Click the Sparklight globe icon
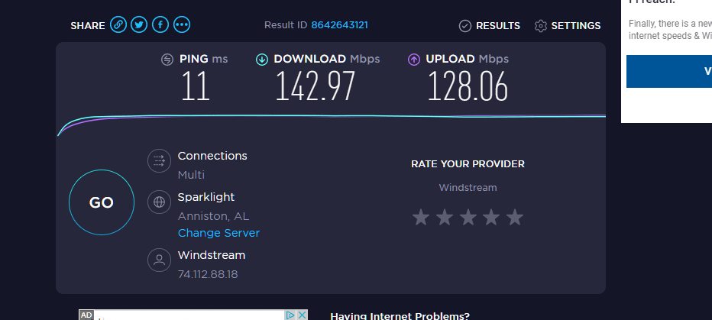712x320 pixels. click(x=160, y=202)
